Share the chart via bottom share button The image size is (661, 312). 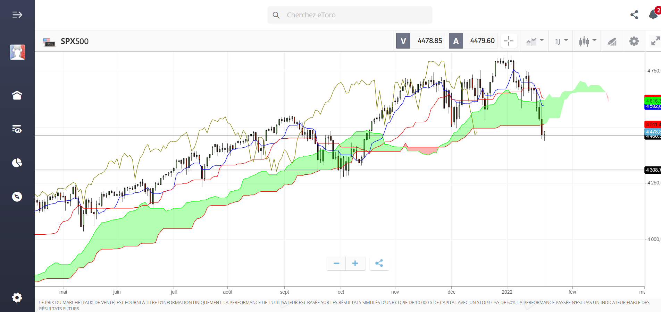(379, 263)
